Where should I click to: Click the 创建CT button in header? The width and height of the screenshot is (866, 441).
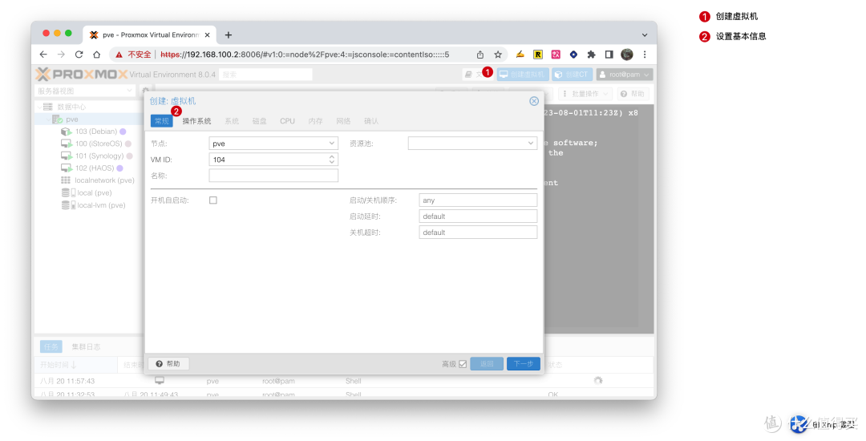pyautogui.click(x=573, y=74)
